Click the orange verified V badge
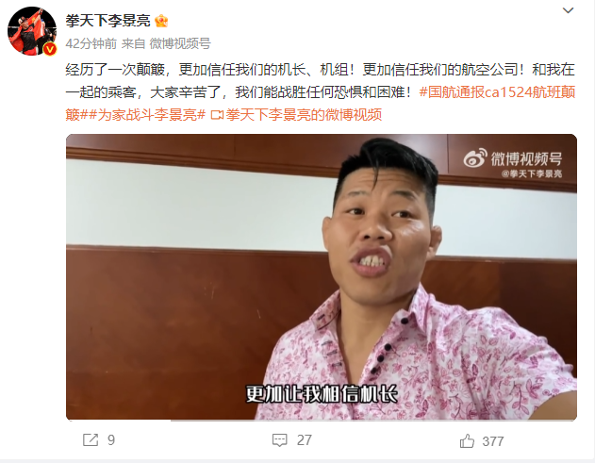The image size is (595, 463). pos(50,49)
